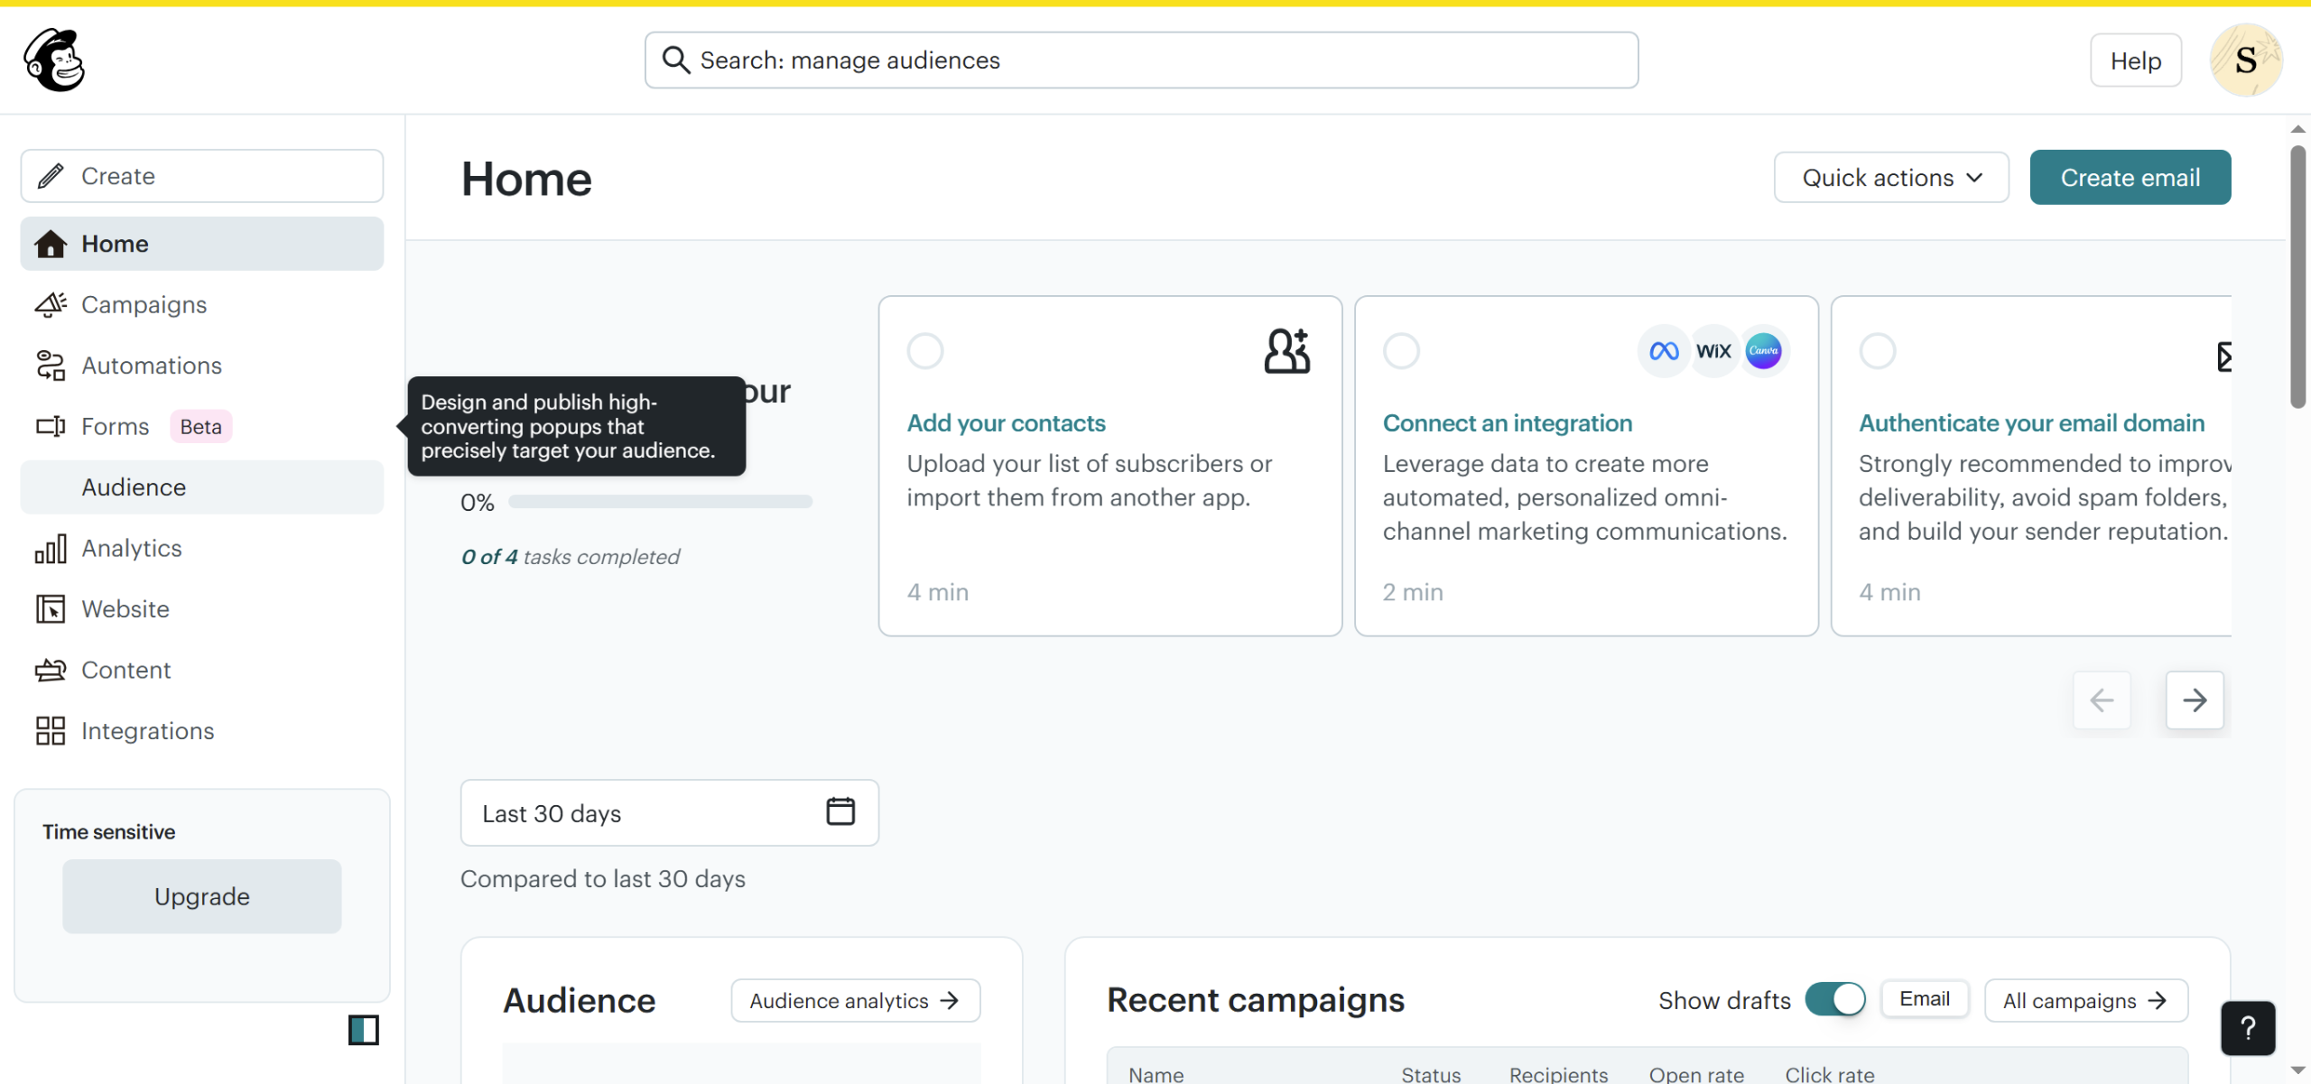Click next arrow in task carousel
This screenshot has height=1084, width=2311.
2194,700
